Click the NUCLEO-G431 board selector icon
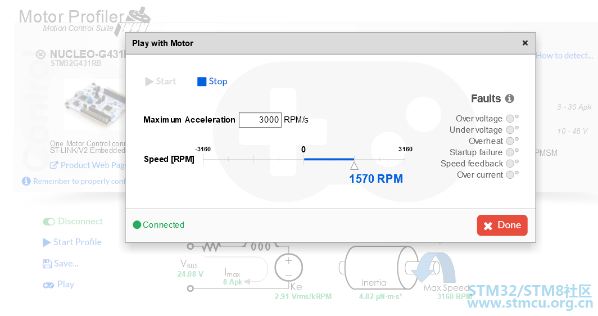The width and height of the screenshot is (598, 316). pos(40,55)
